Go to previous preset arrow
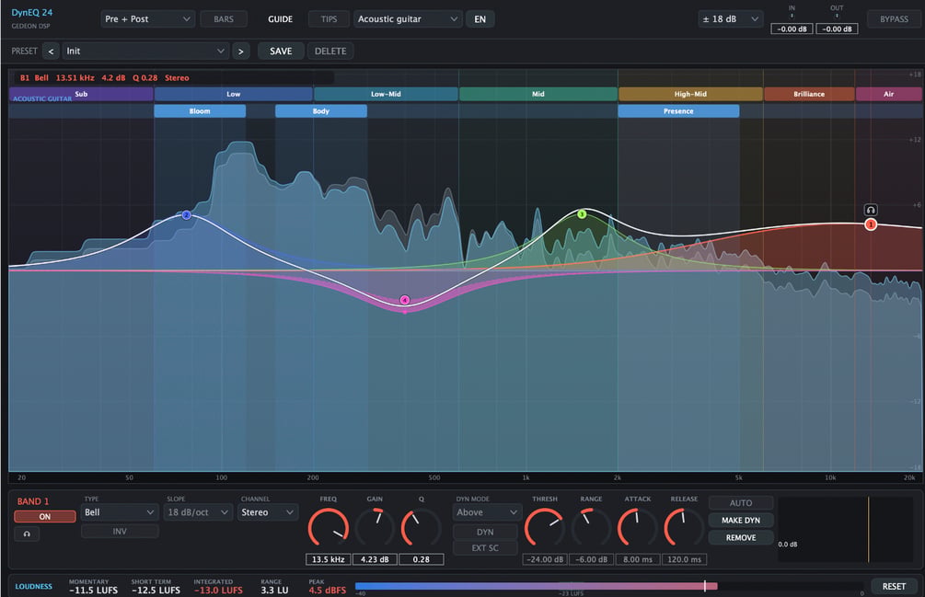The width and height of the screenshot is (925, 597). coord(52,52)
